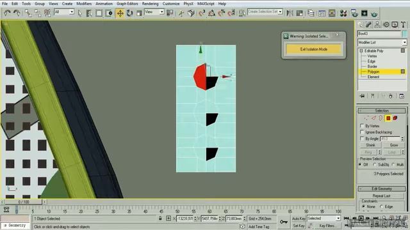
Task: Select the Unlink Selection tool
Action: [37, 13]
